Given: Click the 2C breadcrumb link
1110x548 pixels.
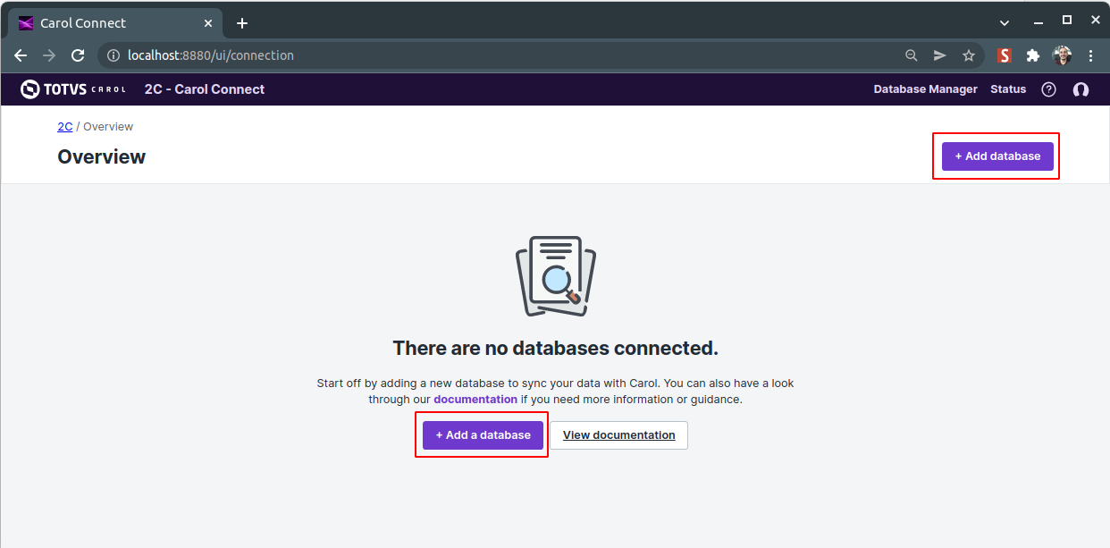Looking at the screenshot, I should (65, 127).
